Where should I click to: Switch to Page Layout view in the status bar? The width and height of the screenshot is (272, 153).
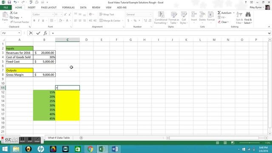tap(225, 143)
